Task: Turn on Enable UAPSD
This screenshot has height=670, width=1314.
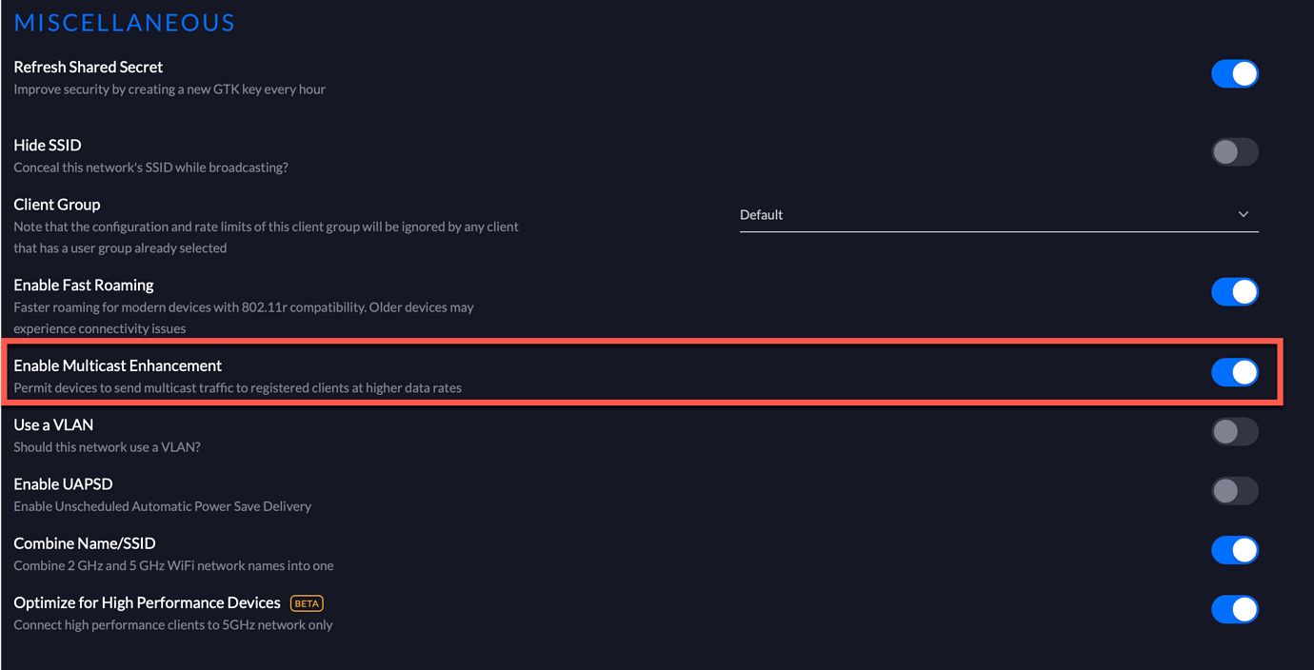Action: (1235, 490)
